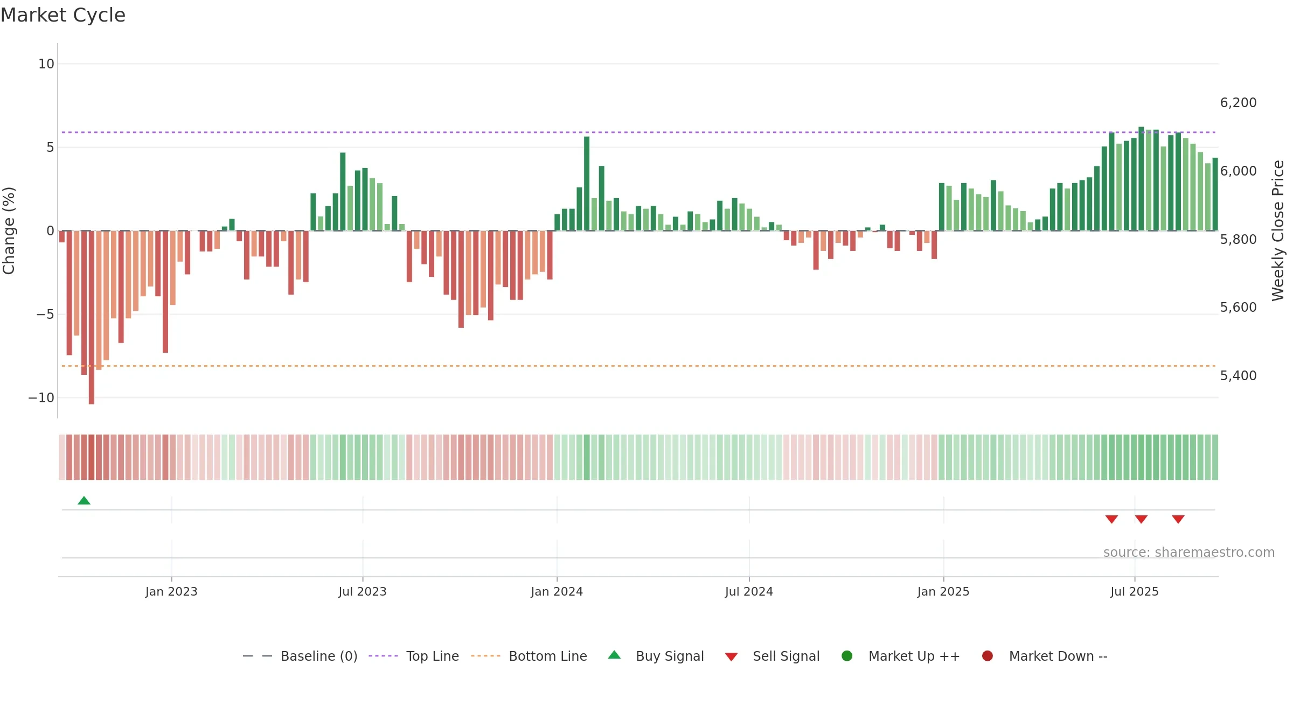Click the tallest green bar above Top Line
The width and height of the screenshot is (1293, 727).
click(x=1141, y=179)
